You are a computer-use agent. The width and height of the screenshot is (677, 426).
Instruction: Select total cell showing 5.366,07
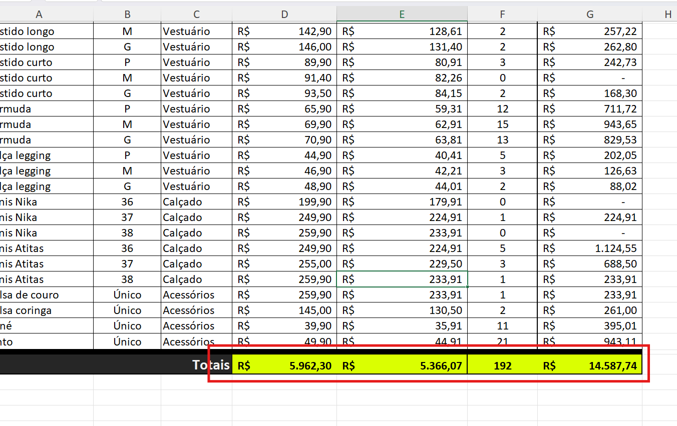click(x=402, y=365)
